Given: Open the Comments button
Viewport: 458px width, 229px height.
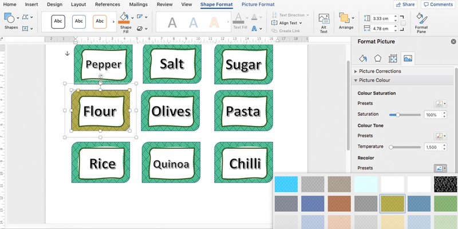Looking at the screenshot, I should (438, 5).
